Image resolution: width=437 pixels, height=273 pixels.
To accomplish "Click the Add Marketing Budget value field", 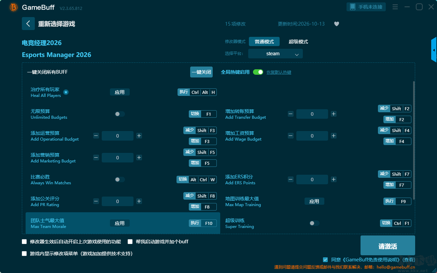I will pyautogui.click(x=117, y=158).
